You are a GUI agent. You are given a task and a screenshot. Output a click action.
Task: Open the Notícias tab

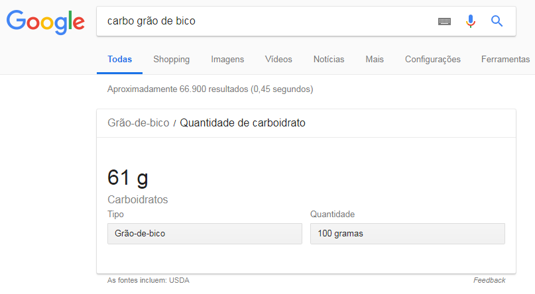329,60
